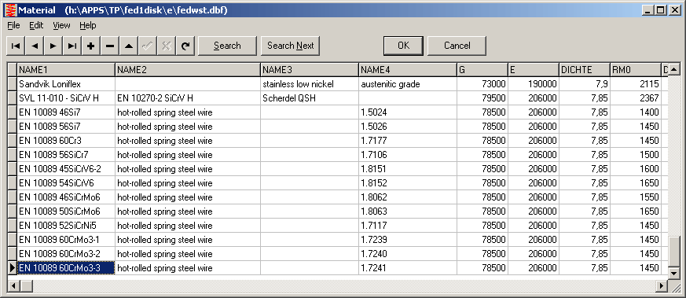Image resolution: width=686 pixels, height=298 pixels.
Task: Go to previous record arrow
Action: pyautogui.click(x=35, y=46)
